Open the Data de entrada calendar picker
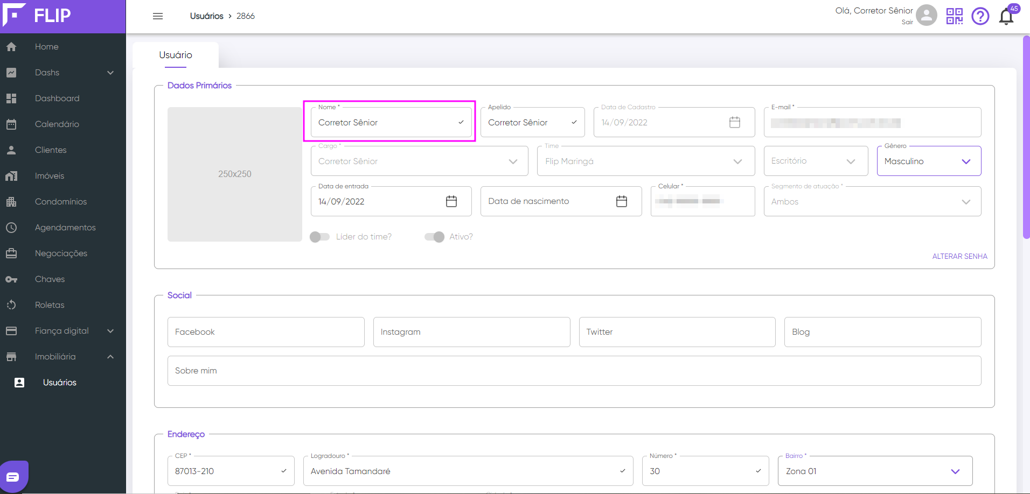The width and height of the screenshot is (1030, 494). tap(451, 201)
